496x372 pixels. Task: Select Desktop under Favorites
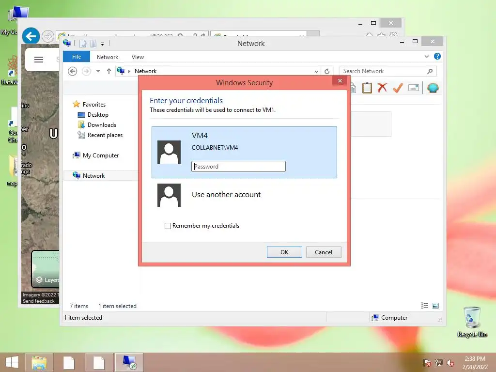pyautogui.click(x=98, y=115)
